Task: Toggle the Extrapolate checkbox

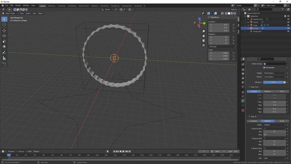Action: point(264,68)
